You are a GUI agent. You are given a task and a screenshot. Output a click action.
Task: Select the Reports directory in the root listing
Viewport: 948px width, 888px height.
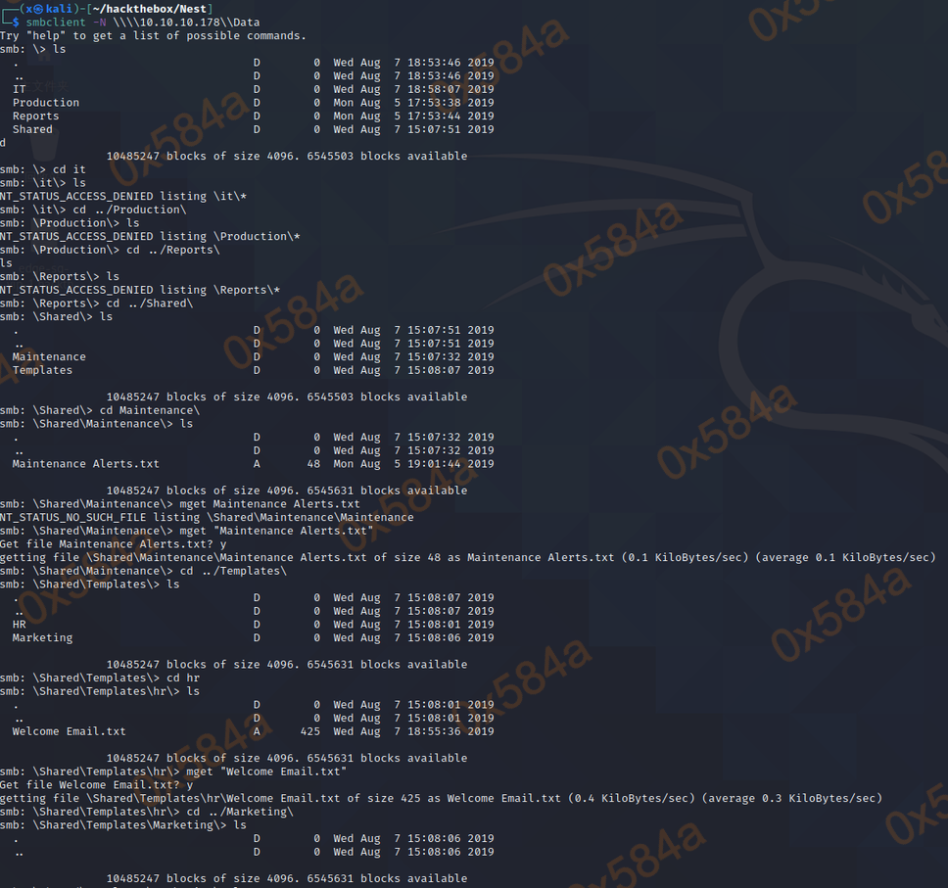(x=35, y=117)
